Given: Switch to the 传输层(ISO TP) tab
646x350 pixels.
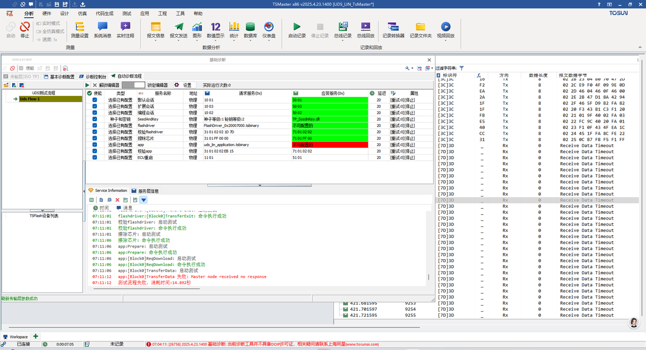Looking at the screenshot, I should pyautogui.click(x=21, y=76).
